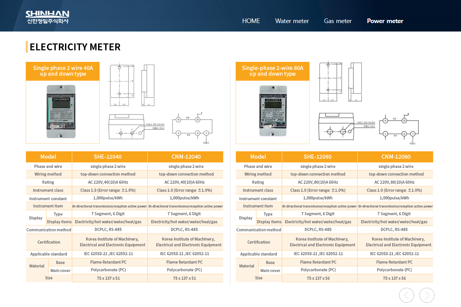Click IEC 62053-21 standard under CNM-12080

pos(394,254)
